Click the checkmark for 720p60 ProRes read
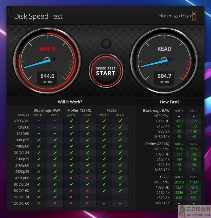Screen dimensions: 211x218 click(x=88, y=127)
